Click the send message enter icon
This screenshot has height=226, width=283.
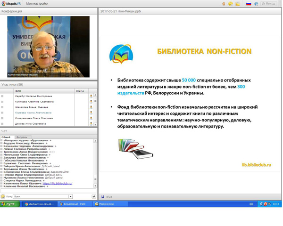94,197
